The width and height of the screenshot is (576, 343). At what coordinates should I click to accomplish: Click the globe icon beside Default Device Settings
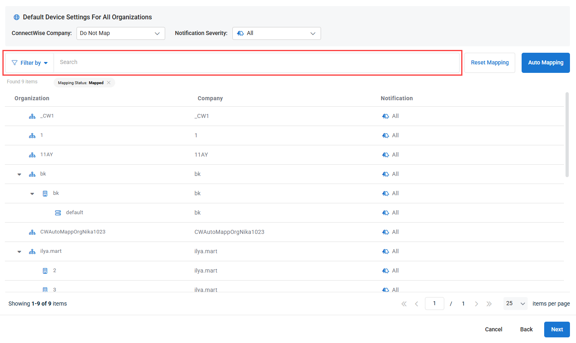point(17,17)
